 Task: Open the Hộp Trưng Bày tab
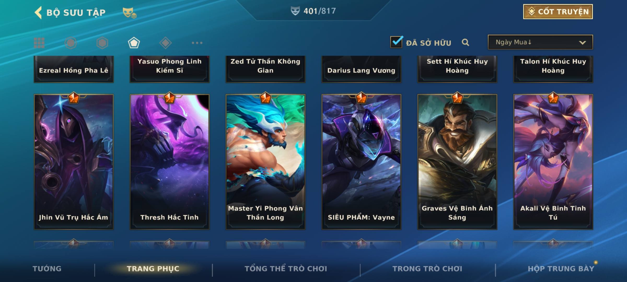tap(561, 269)
